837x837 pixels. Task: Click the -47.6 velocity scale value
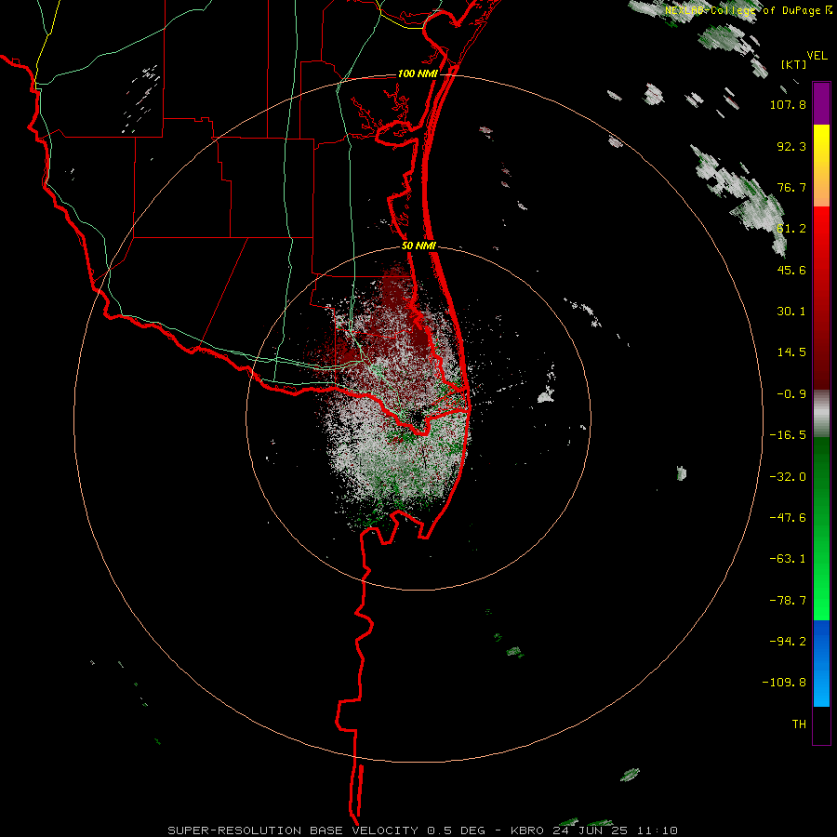(788, 518)
